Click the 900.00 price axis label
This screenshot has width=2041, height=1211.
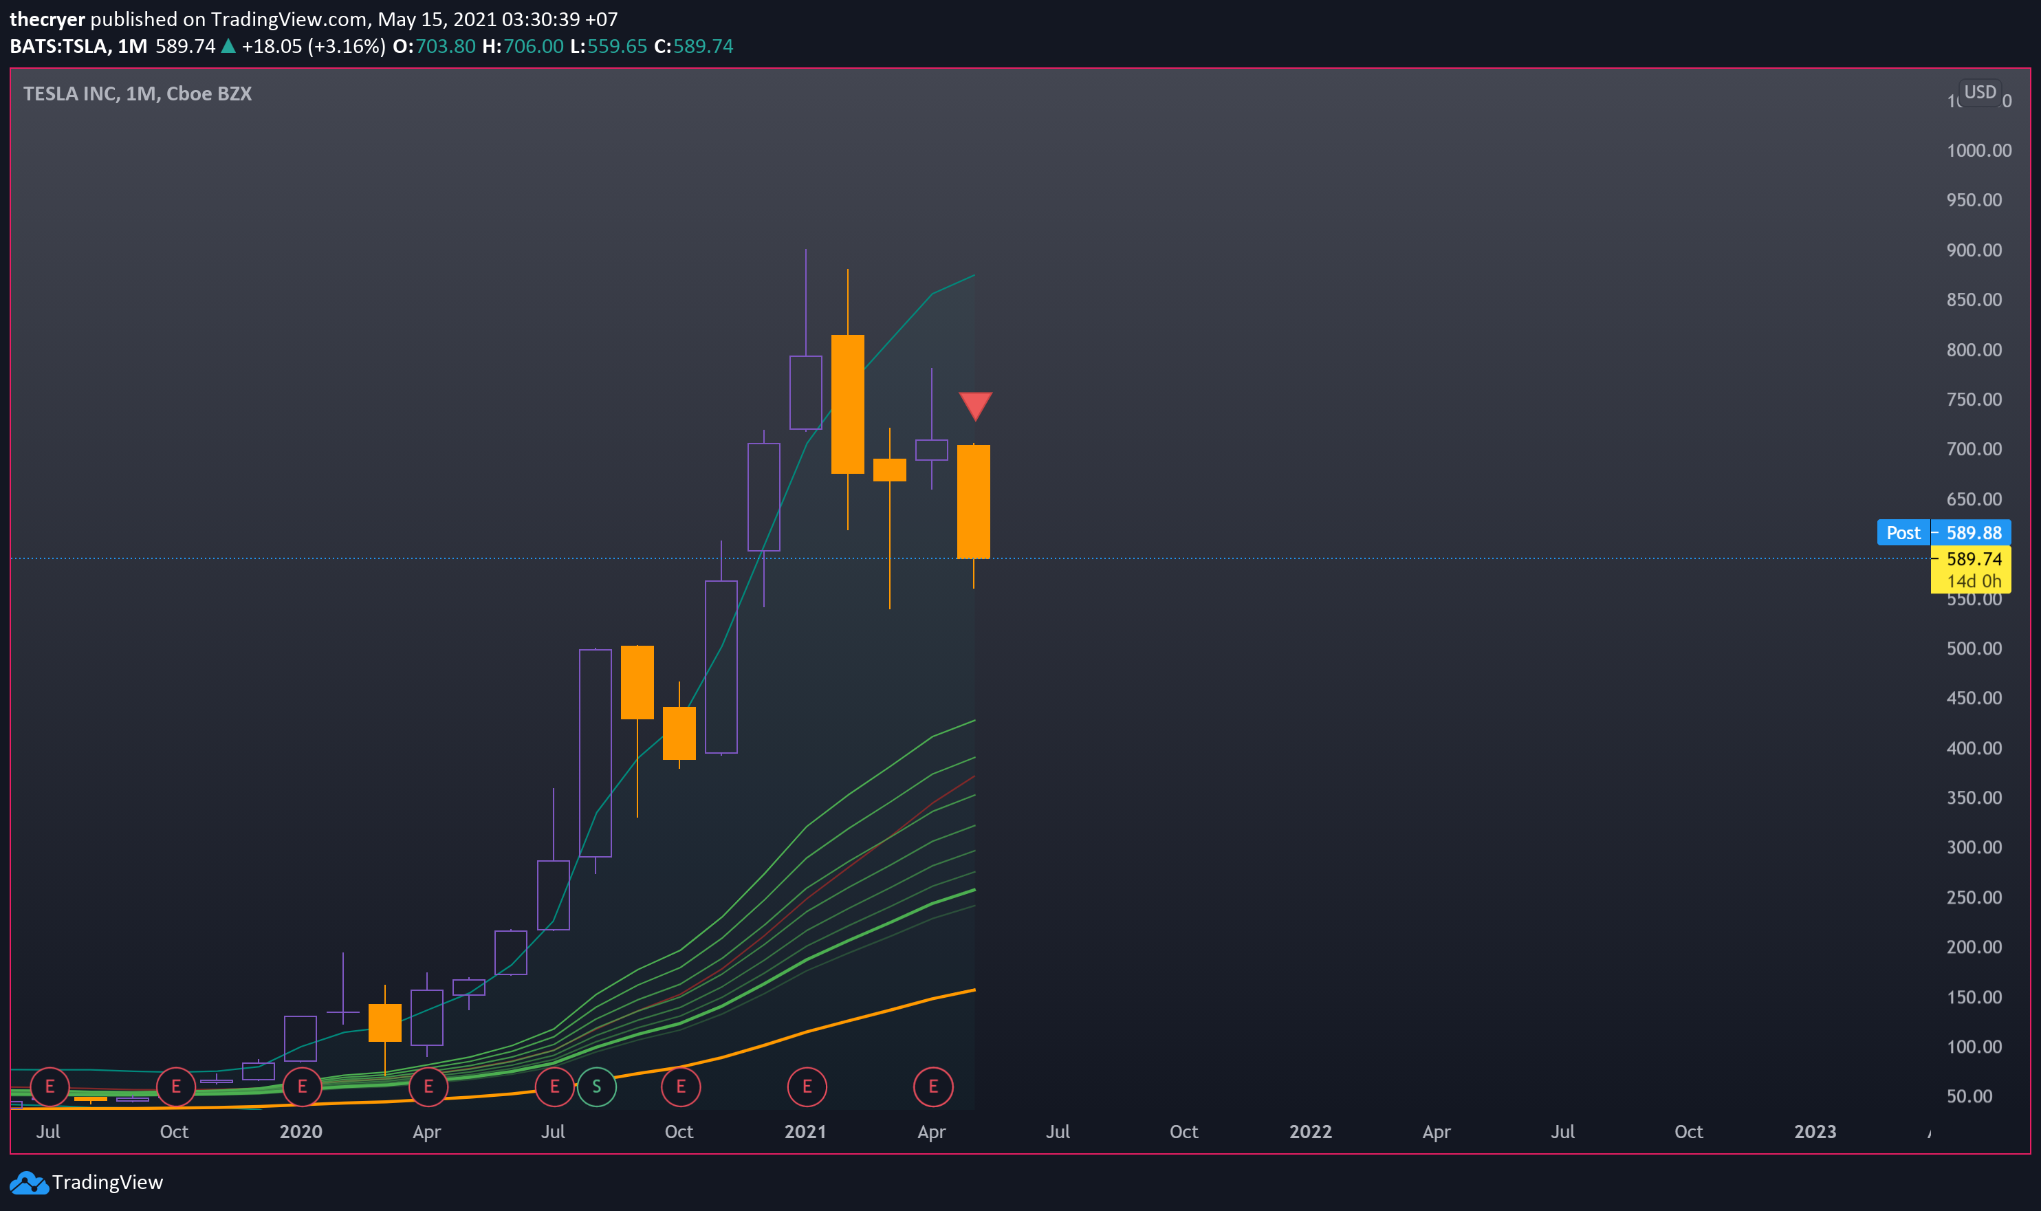coord(1974,250)
